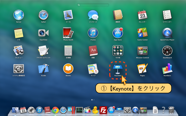Open Finder from the Dock

[x=16, y=110]
